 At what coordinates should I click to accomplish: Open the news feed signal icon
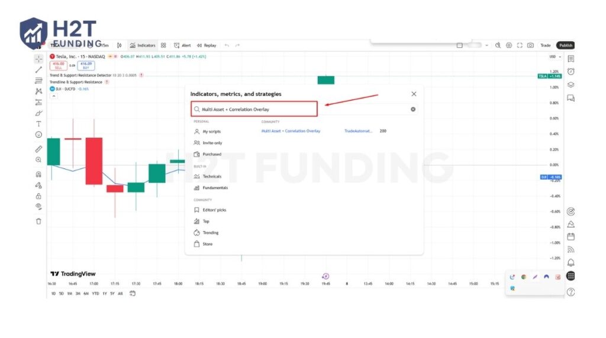571,249
